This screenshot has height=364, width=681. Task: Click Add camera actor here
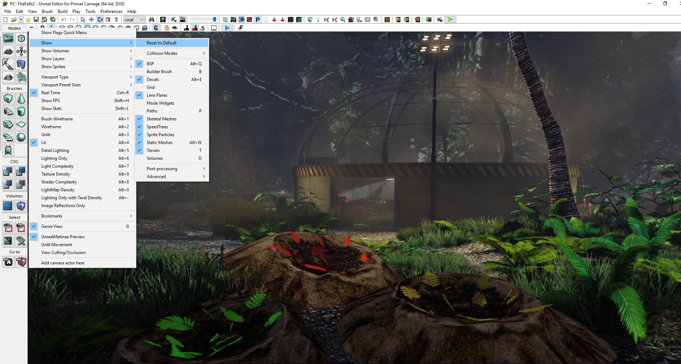click(x=83, y=263)
